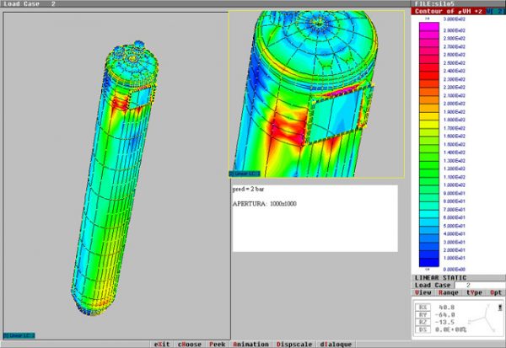
Task: Click the axis triad orientation icon
Action: (x=482, y=319)
